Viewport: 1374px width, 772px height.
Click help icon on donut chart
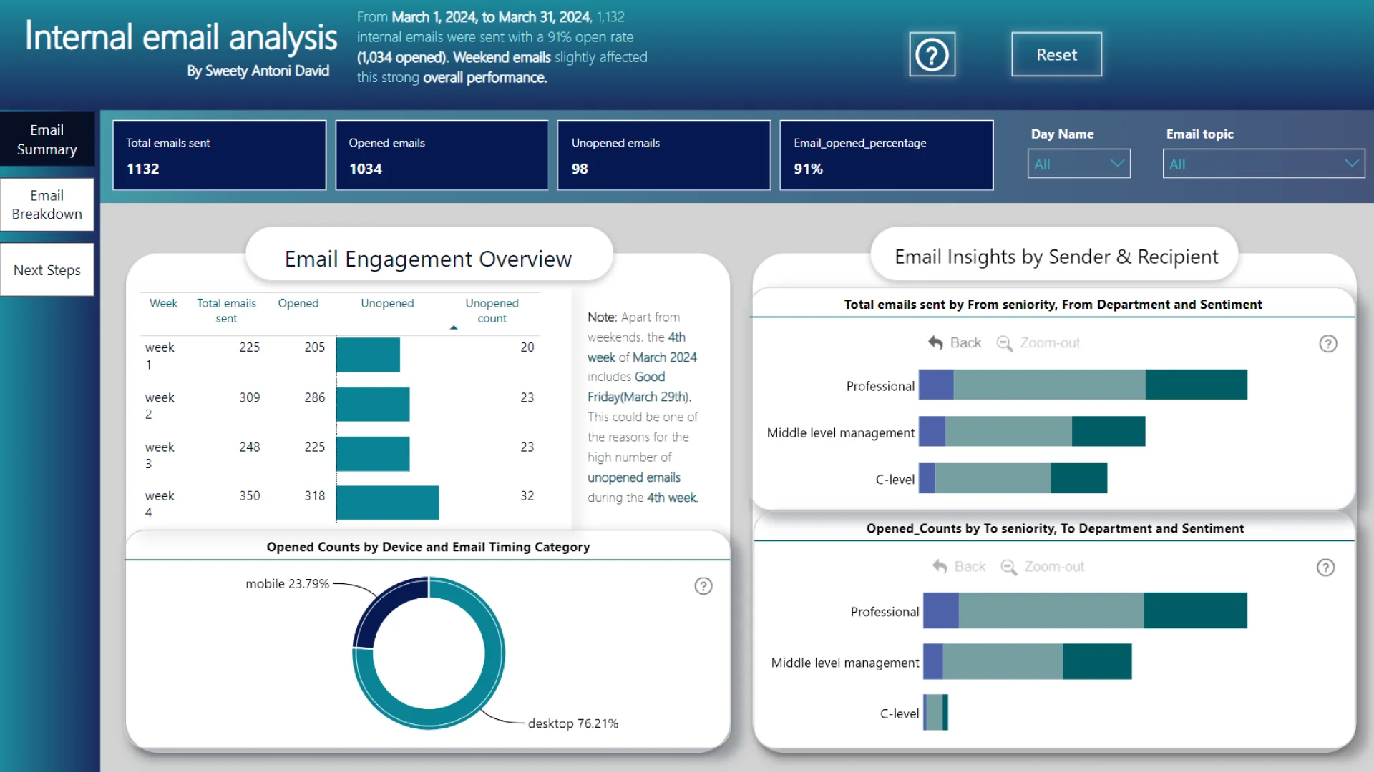[x=703, y=586]
